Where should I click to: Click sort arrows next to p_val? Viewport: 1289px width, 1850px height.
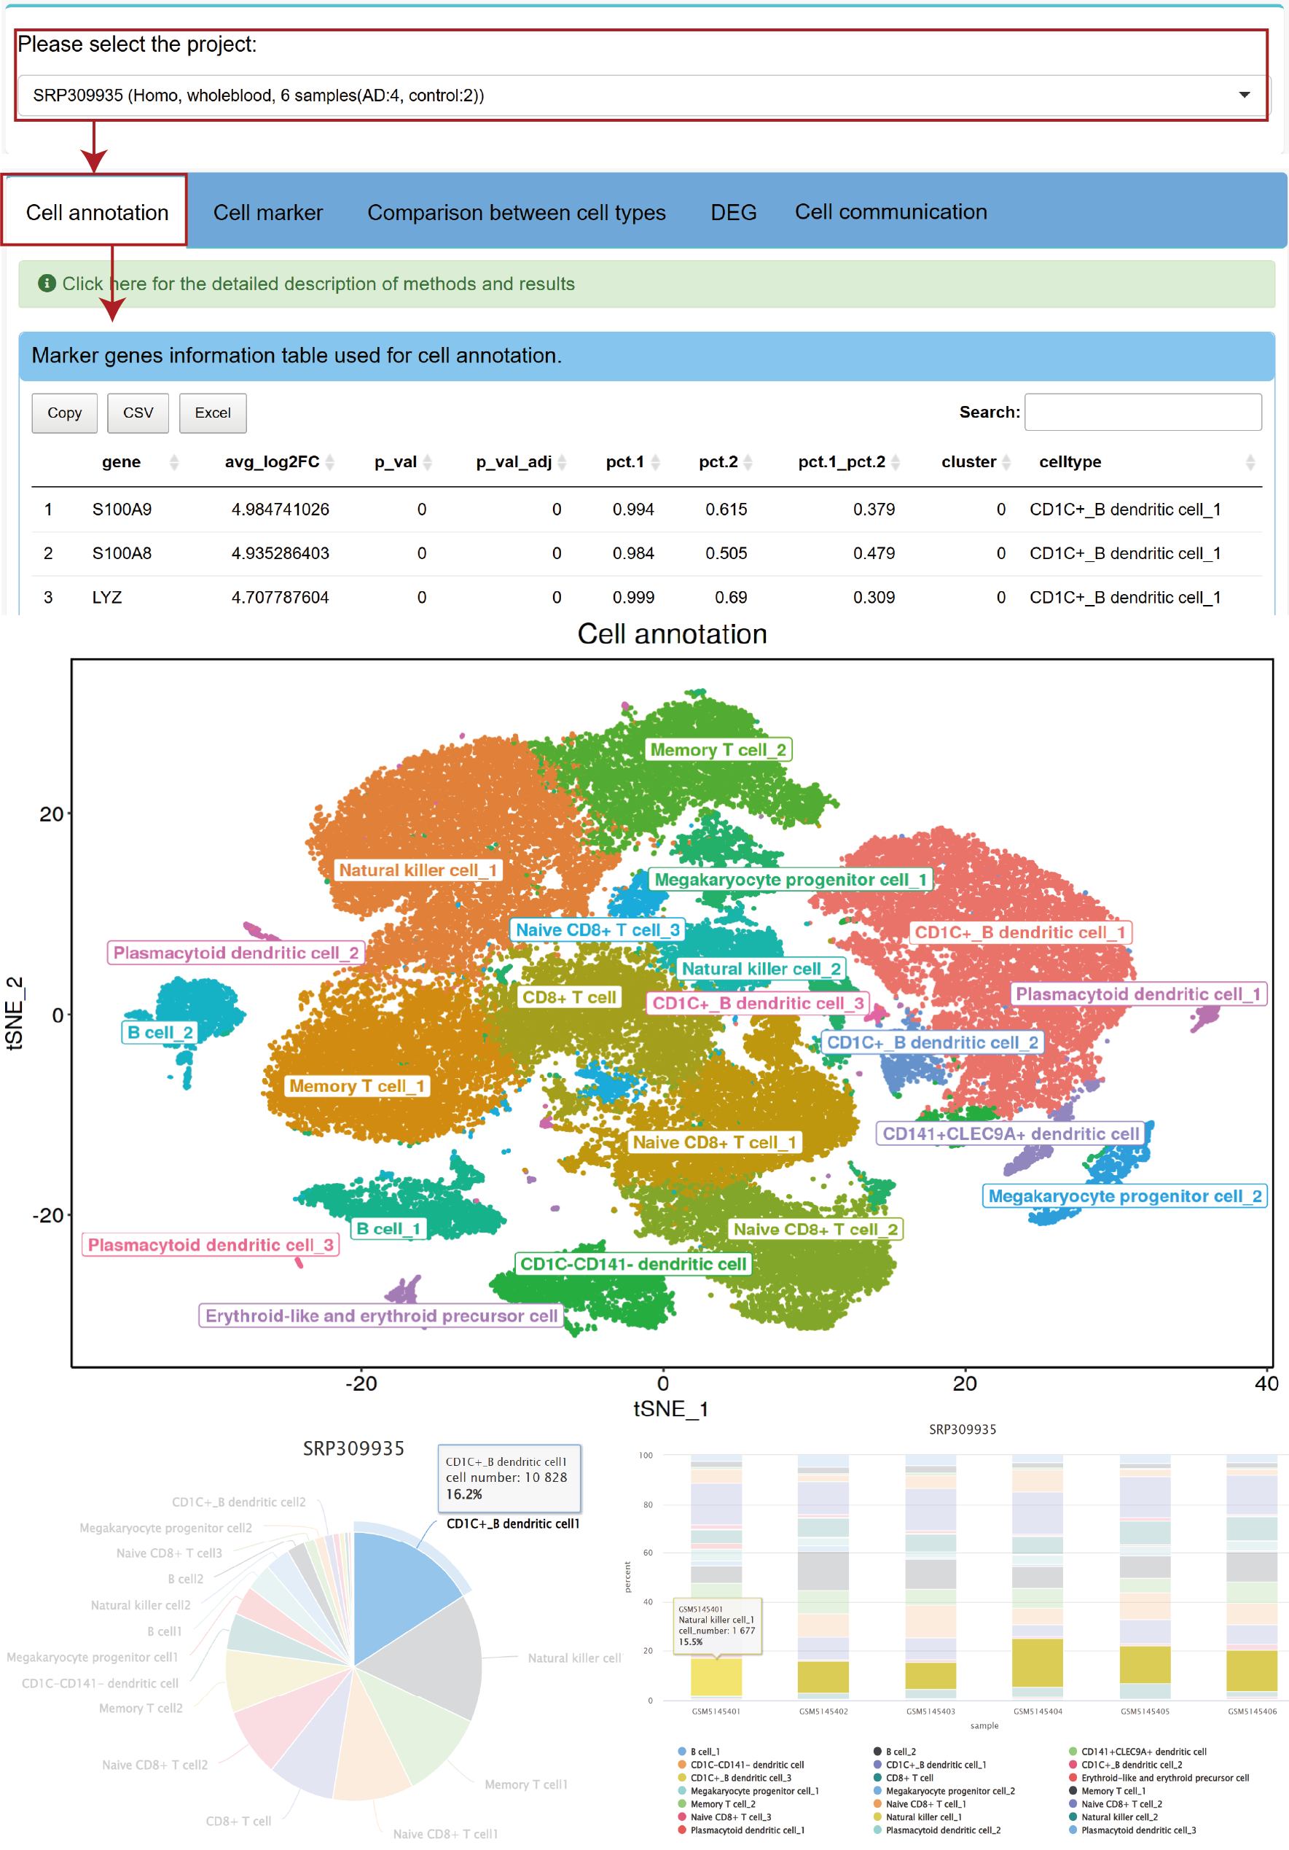coord(428,462)
